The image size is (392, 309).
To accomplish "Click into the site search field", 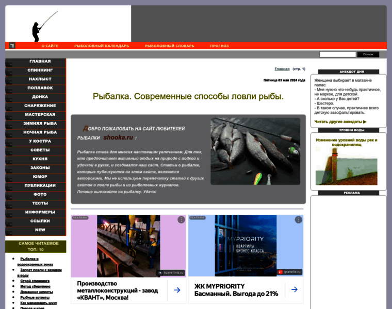I will click(x=337, y=55).
